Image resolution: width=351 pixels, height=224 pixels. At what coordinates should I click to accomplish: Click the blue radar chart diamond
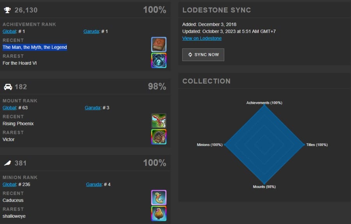click(x=264, y=145)
